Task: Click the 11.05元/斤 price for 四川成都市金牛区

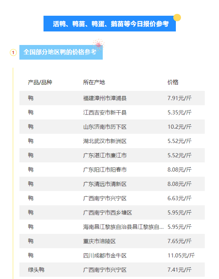Action: [x=181, y=256]
